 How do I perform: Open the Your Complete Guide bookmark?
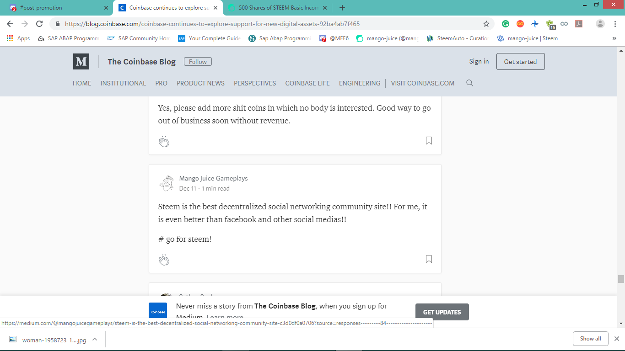click(209, 38)
